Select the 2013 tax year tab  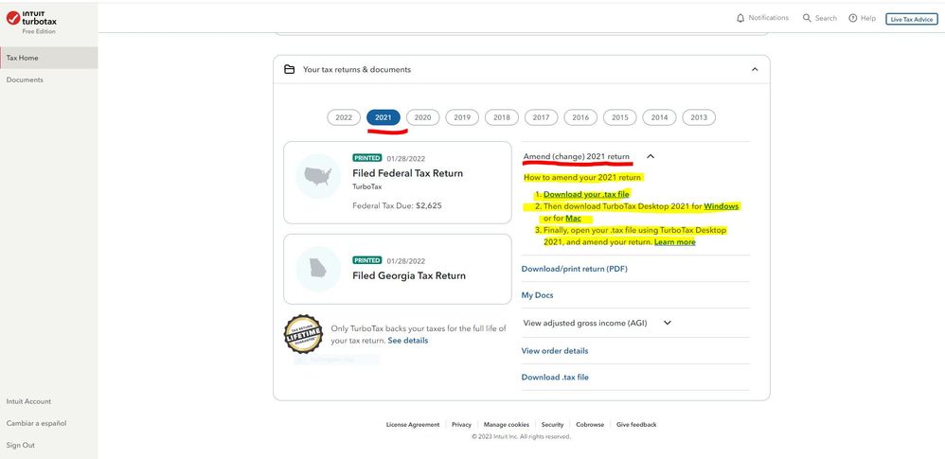tap(699, 117)
